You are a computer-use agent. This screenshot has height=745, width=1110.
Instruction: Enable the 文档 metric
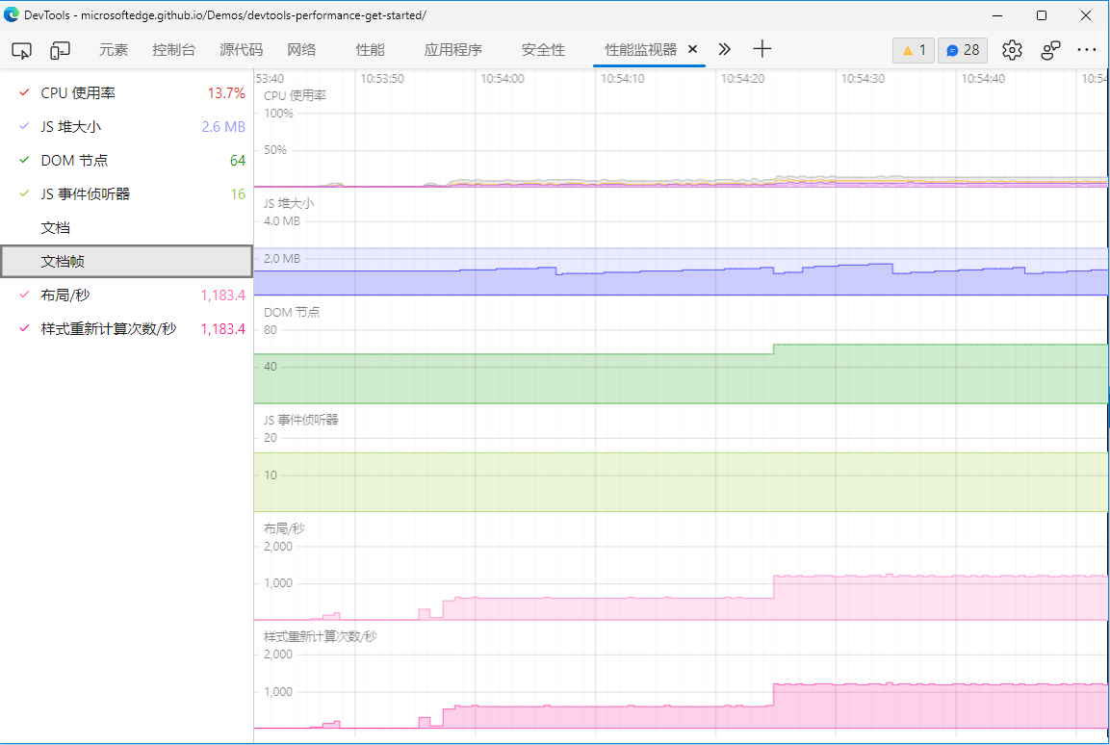[127, 228]
